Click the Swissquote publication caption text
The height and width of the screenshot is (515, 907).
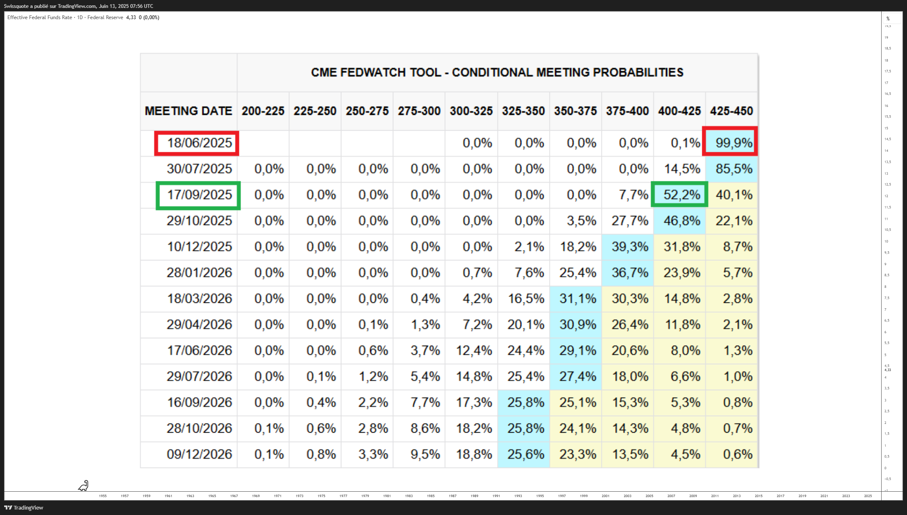[79, 6]
